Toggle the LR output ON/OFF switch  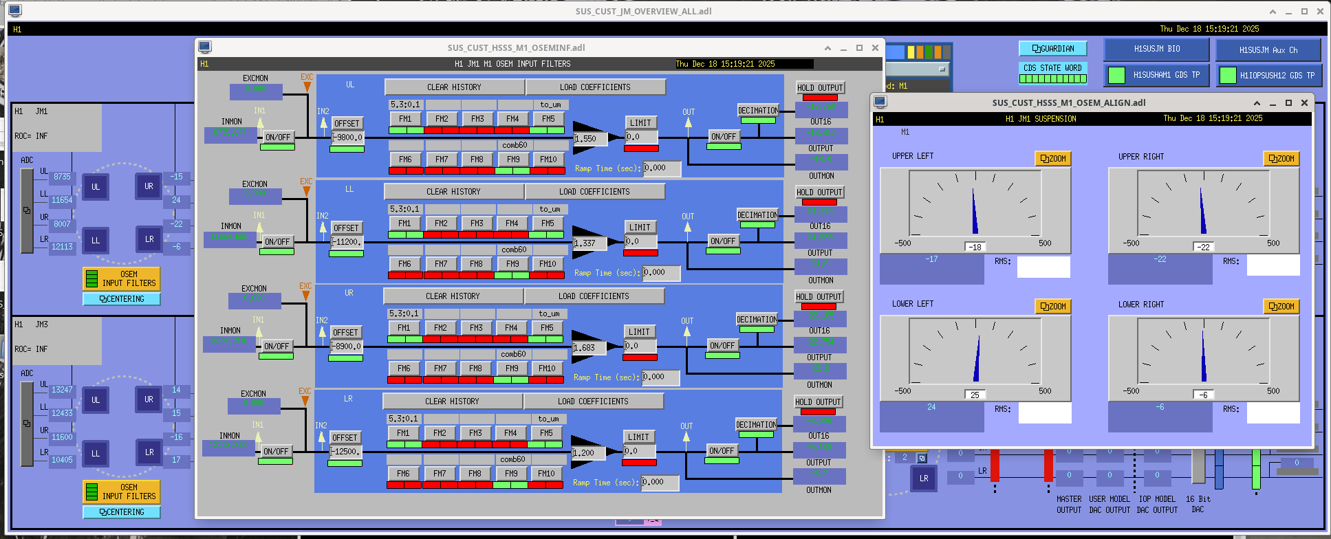[x=722, y=451]
